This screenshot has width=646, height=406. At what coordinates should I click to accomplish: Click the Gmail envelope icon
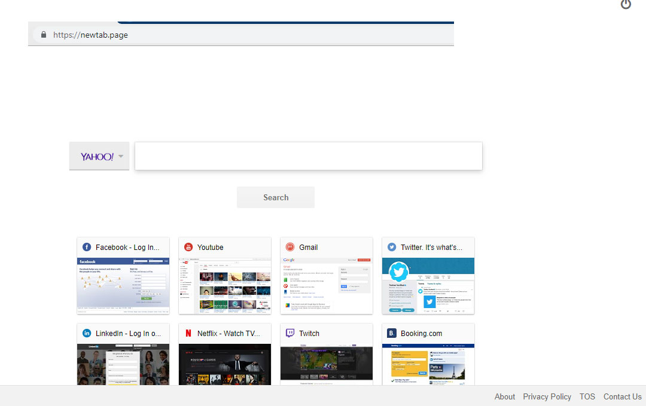click(290, 248)
